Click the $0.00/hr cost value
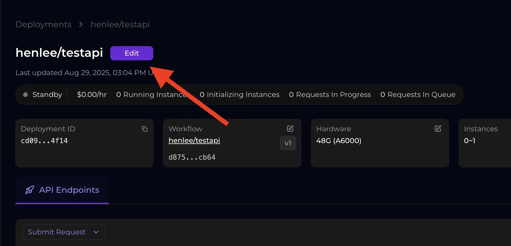Screen dimensions: 511x246 tap(92, 95)
